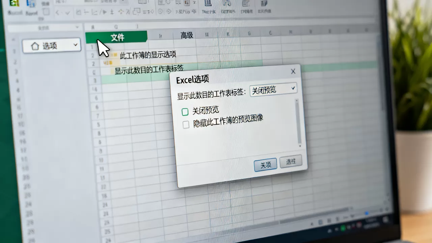
Task: Enable 隐藏此工作簿的预览图像 checkbox
Action: 186,125
